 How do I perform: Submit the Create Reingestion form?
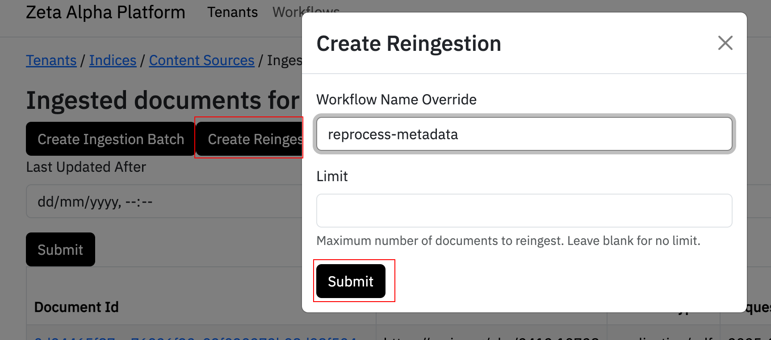point(351,281)
